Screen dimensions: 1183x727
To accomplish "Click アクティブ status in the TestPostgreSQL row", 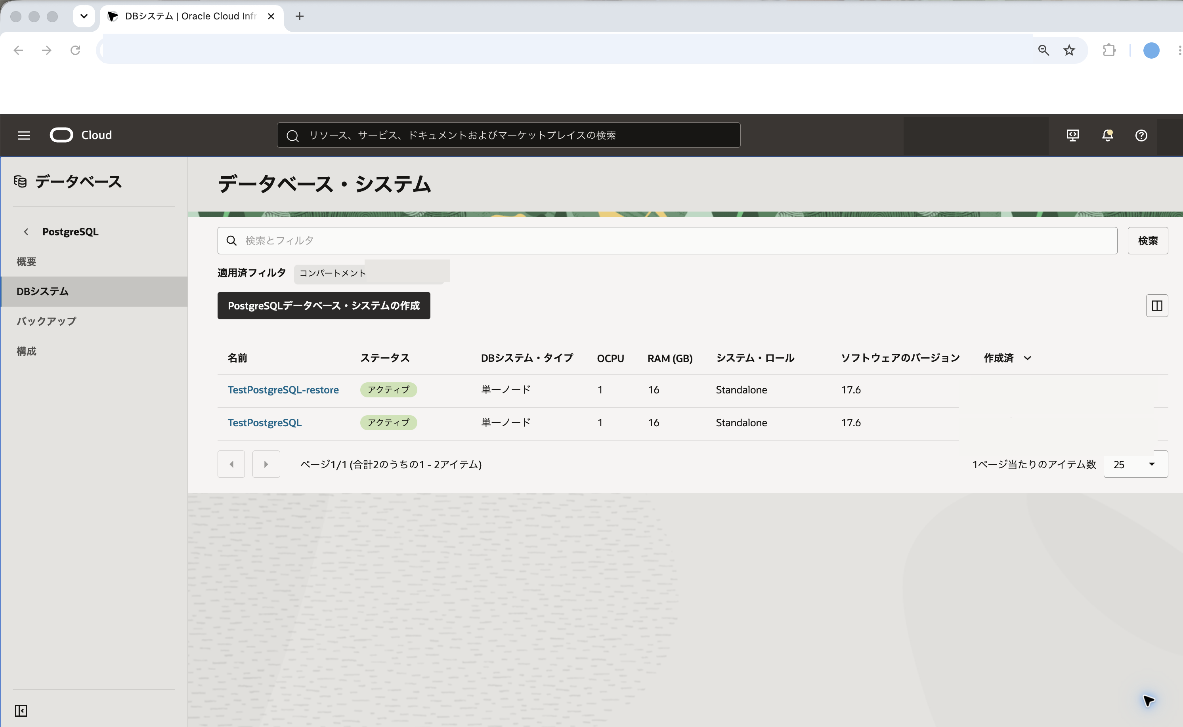I will point(388,423).
